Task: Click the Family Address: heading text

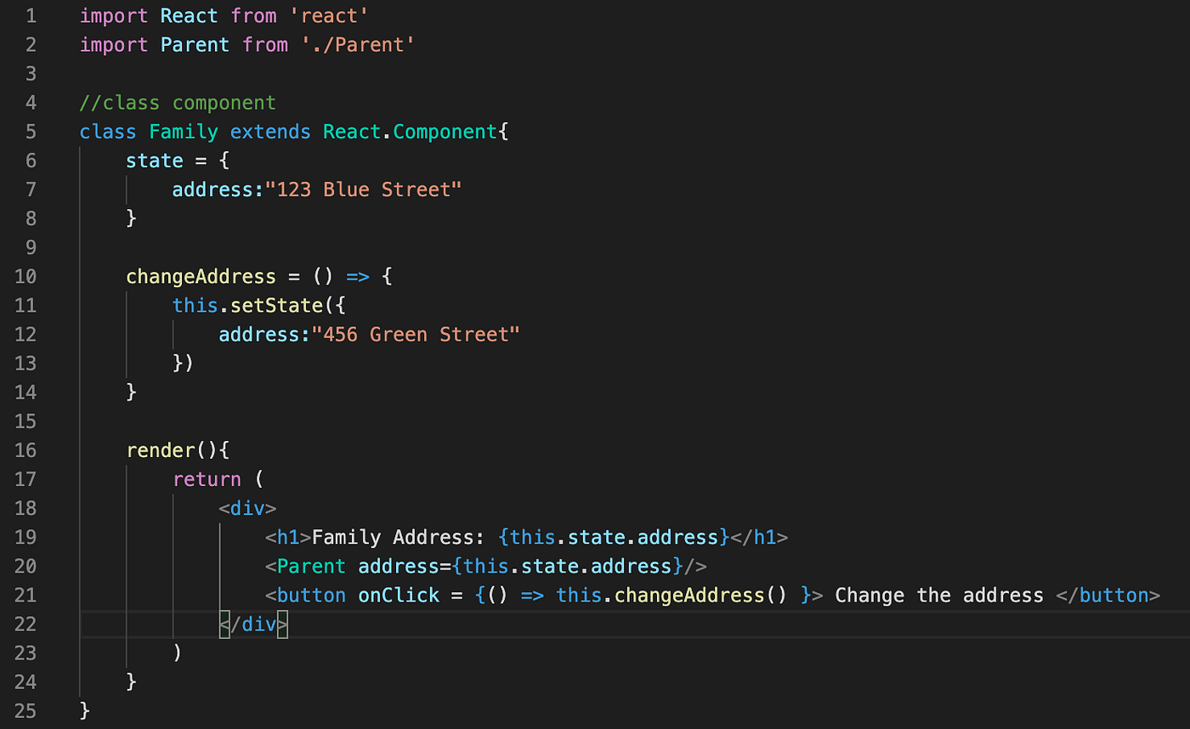Action: click(398, 537)
